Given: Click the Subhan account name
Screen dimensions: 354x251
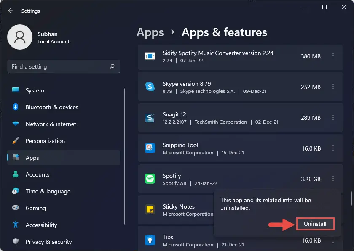Looking at the screenshot, I should tap(47, 34).
